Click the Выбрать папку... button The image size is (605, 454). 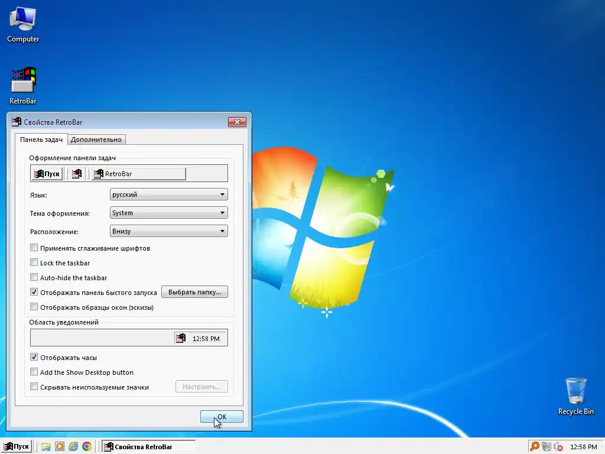point(194,292)
